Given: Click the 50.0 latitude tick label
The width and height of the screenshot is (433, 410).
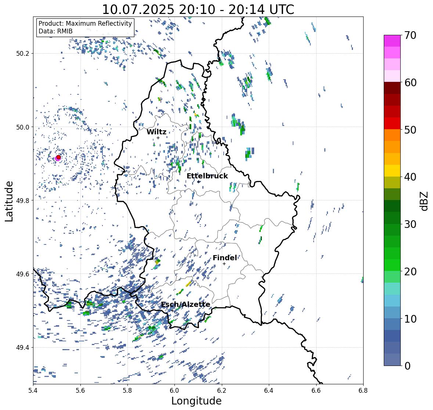Looking at the screenshot, I should (23, 127).
